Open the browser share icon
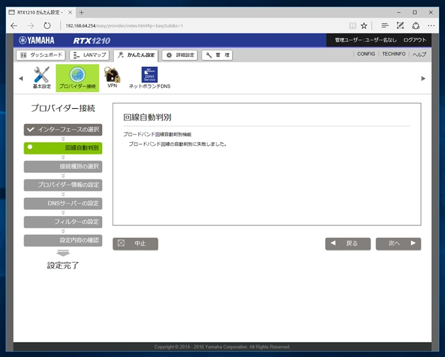The image size is (445, 357). click(x=416, y=26)
